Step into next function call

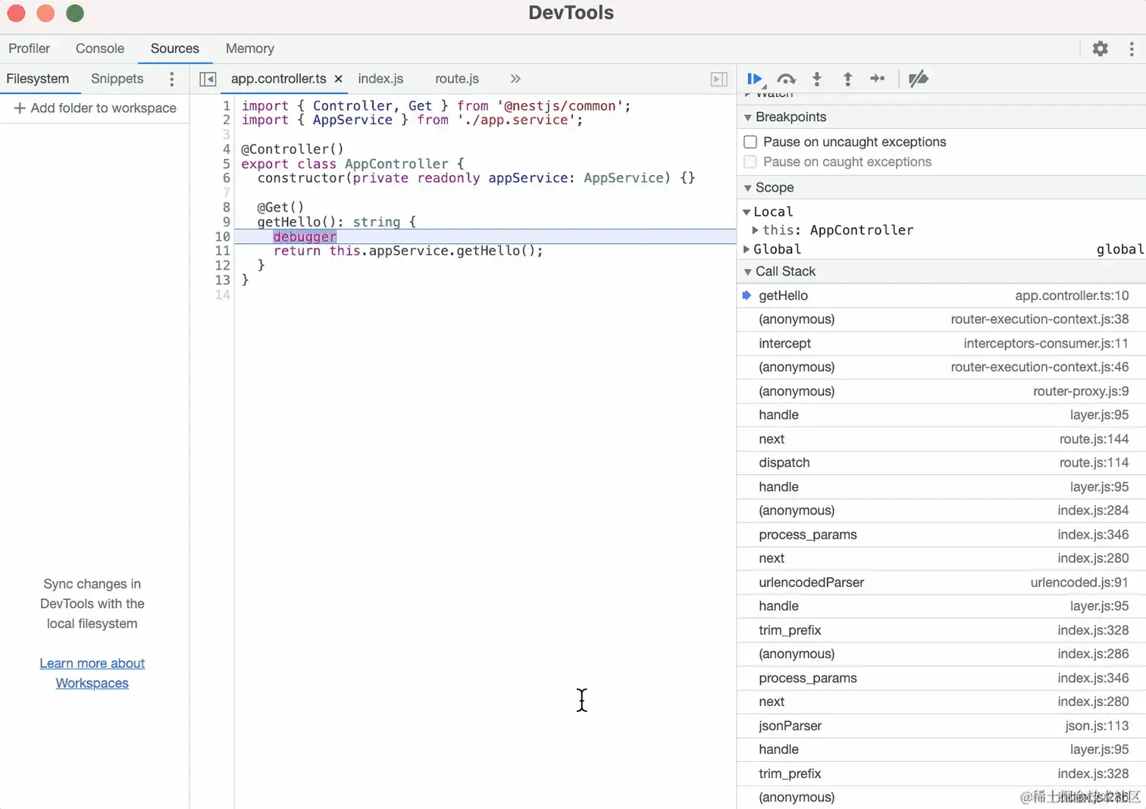pyautogui.click(x=817, y=79)
